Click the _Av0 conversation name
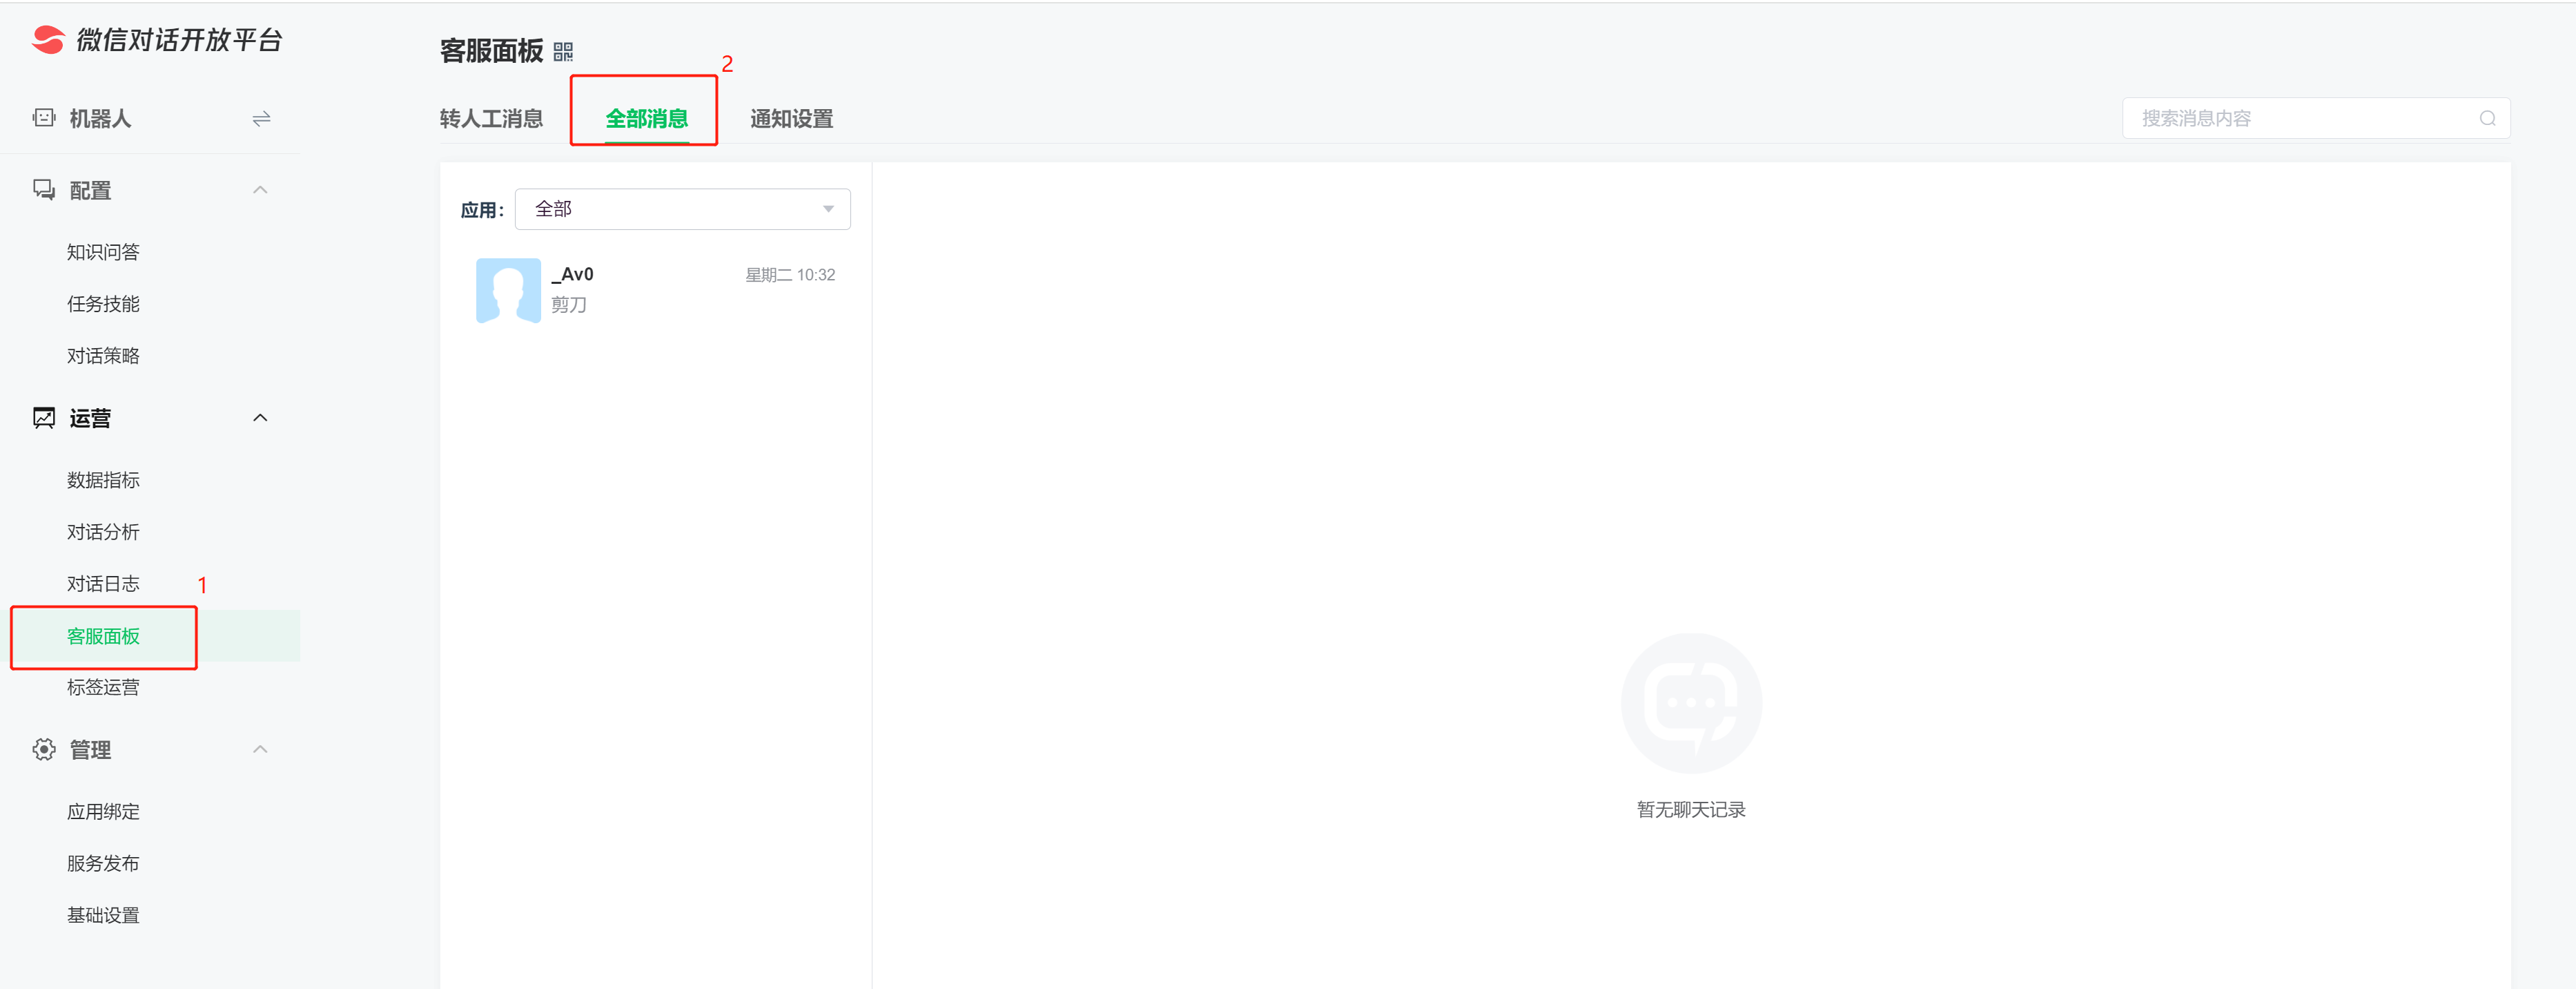This screenshot has height=989, width=2576. tap(572, 274)
